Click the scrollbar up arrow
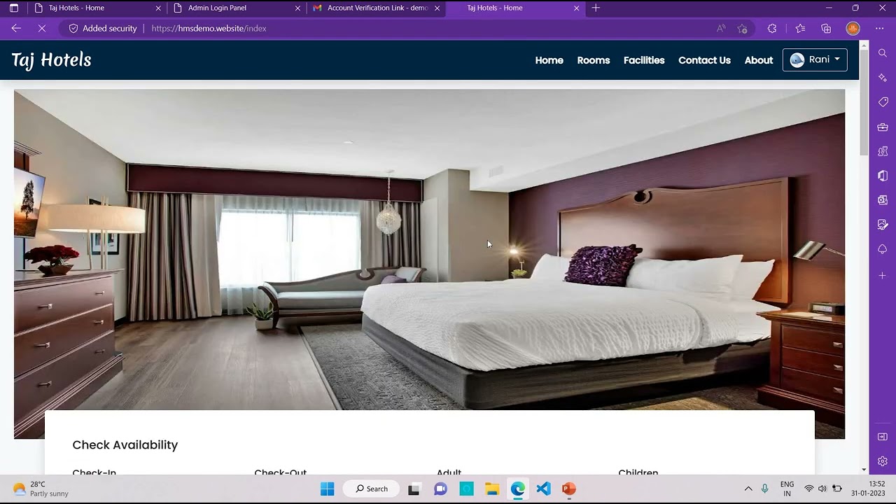The image size is (896, 504). tap(864, 45)
